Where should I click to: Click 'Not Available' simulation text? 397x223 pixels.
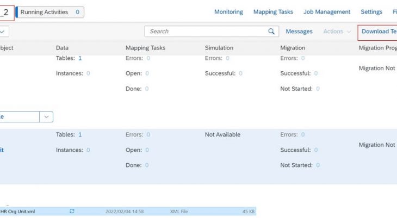pos(222,135)
